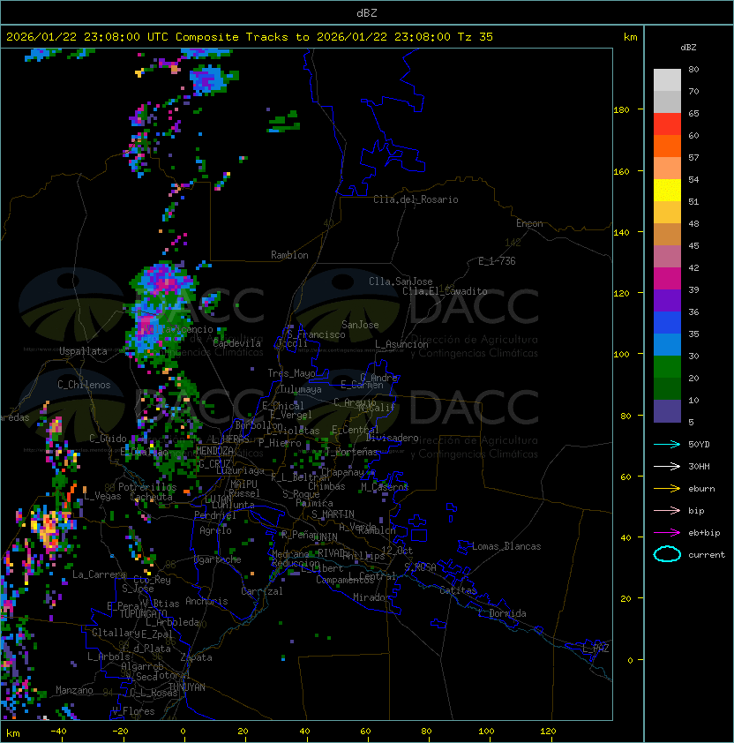734x743 pixels.
Task: Click the 'V_Flores' map label
Action: (133, 711)
